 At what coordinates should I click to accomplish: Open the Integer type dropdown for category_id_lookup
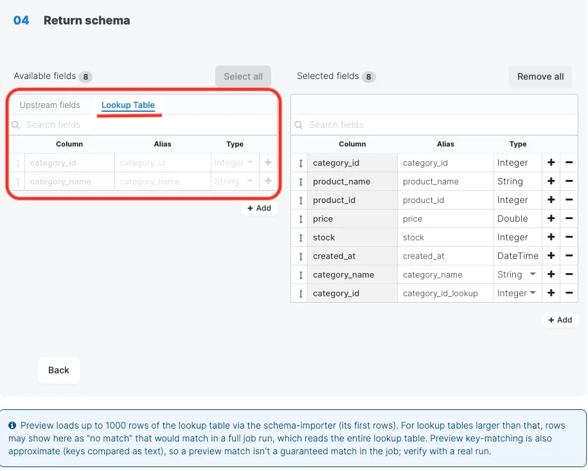click(x=517, y=293)
